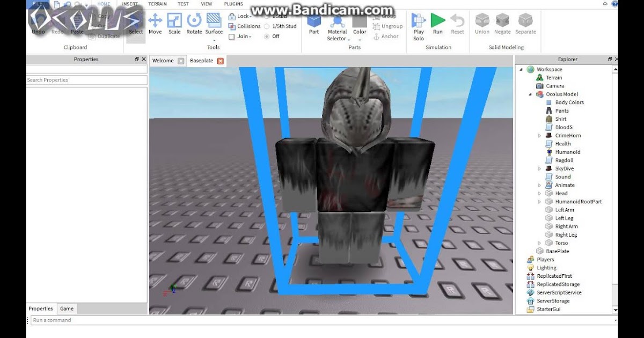Open the PLUGINS ribbon tab
The width and height of the screenshot is (644, 338).
pos(232,4)
